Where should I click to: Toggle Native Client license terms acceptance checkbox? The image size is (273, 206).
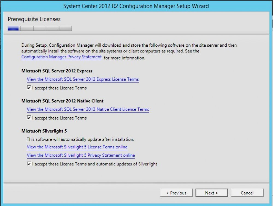29,118
